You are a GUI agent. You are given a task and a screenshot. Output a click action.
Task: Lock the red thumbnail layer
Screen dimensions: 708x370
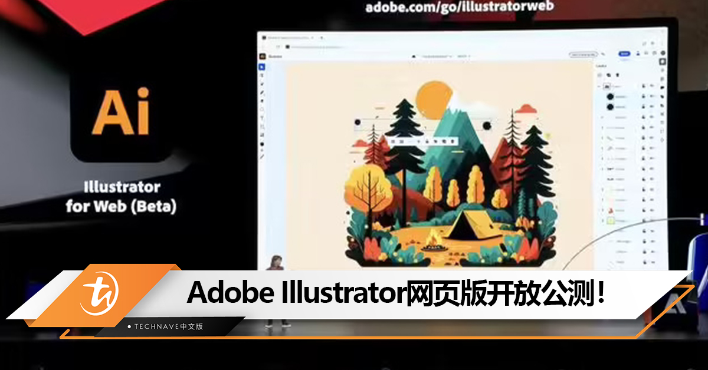[x=643, y=210]
